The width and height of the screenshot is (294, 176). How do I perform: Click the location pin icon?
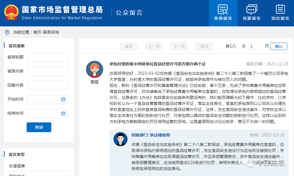pyautogui.click(x=7, y=32)
